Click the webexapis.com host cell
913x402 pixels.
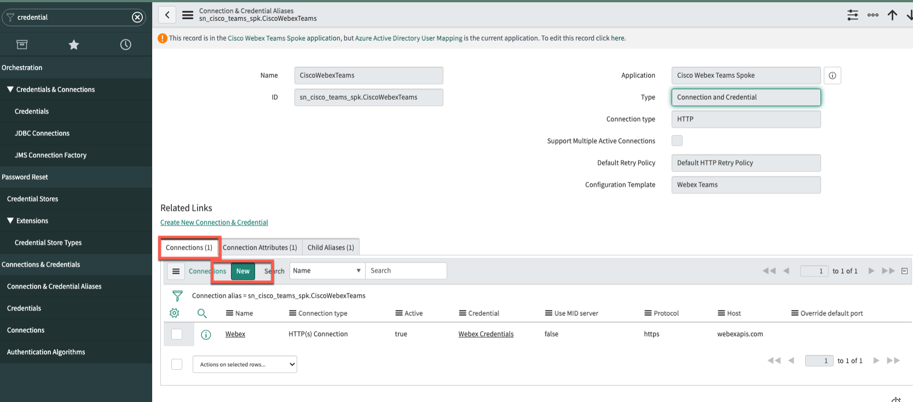coord(740,334)
